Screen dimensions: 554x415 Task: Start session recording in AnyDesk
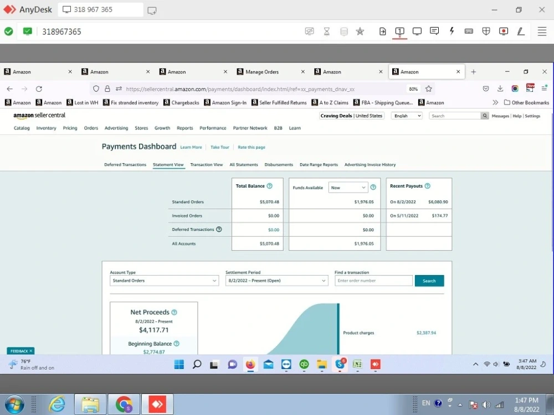click(x=503, y=31)
